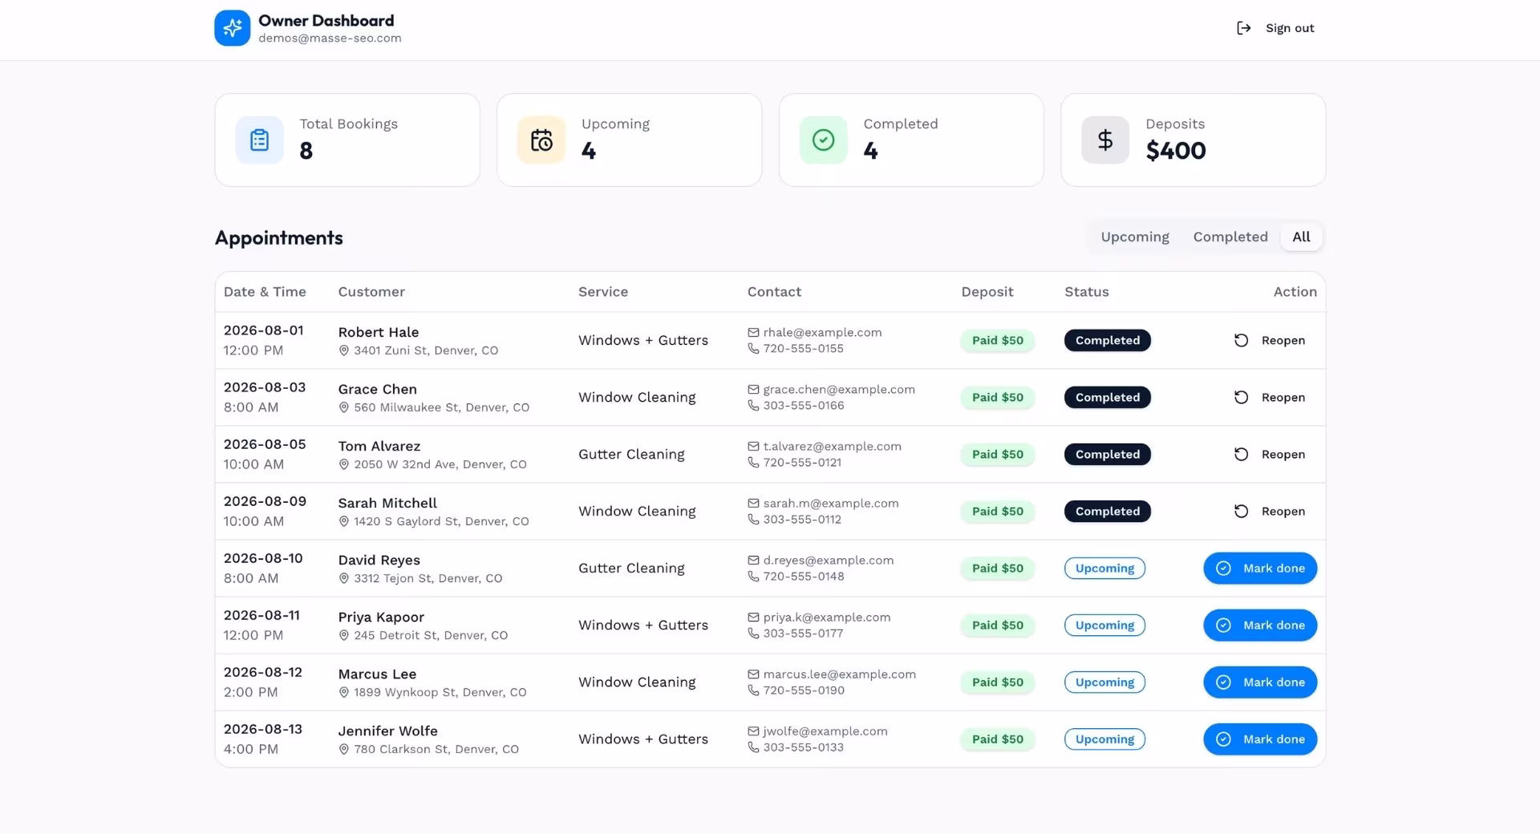The image size is (1540, 834).
Task: Click the phone icon beside 720-555-0155
Action: [x=753, y=348]
